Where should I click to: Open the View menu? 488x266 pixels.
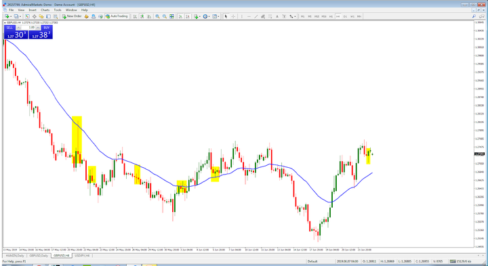tap(21, 10)
